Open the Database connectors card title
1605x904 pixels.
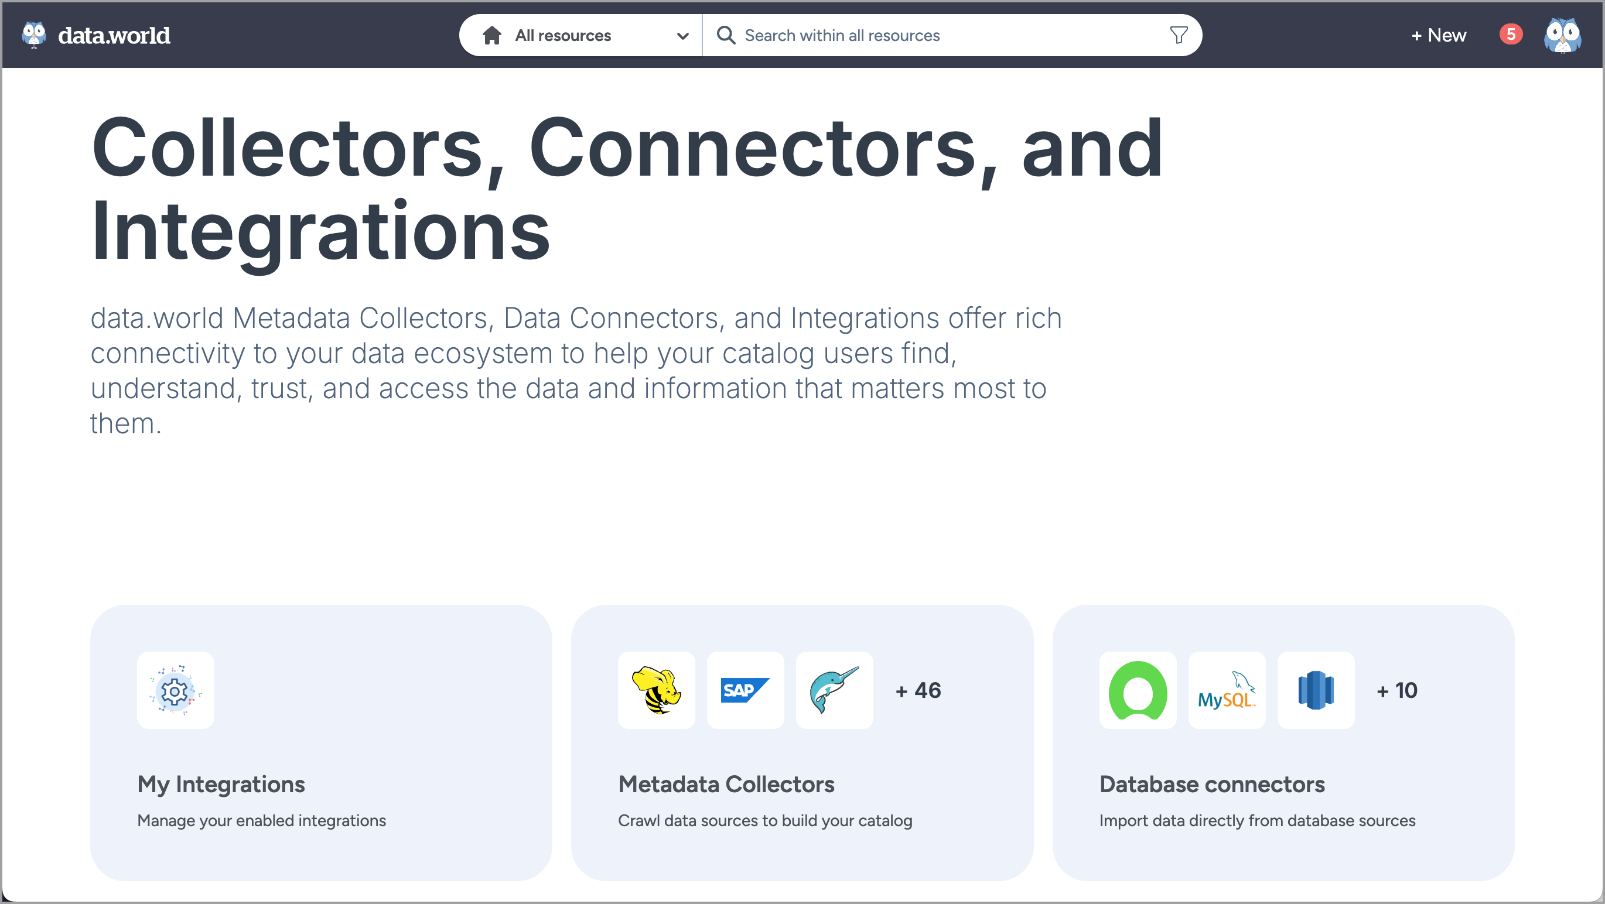(x=1212, y=785)
